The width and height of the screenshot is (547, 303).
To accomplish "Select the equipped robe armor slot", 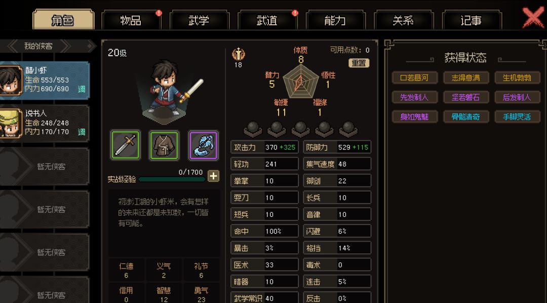I will click(164, 145).
